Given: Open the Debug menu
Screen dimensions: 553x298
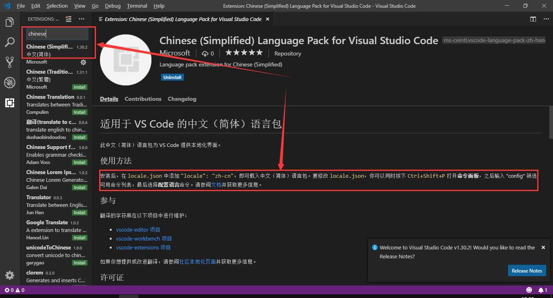Looking at the screenshot, I should pyautogui.click(x=113, y=6).
